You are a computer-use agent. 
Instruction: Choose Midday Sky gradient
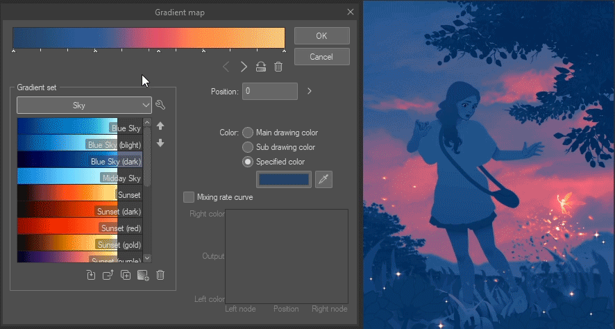point(80,176)
